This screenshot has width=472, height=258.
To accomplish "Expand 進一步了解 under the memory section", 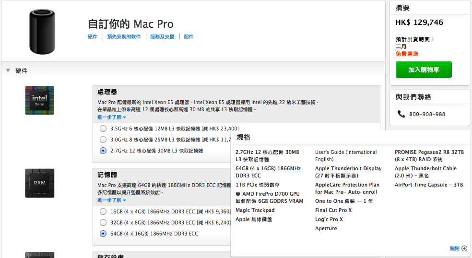I will click(112, 200).
